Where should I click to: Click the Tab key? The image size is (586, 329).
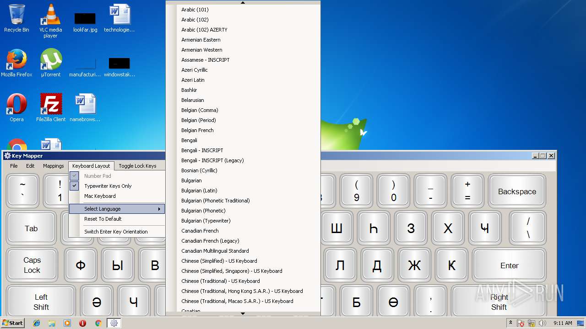click(31, 228)
